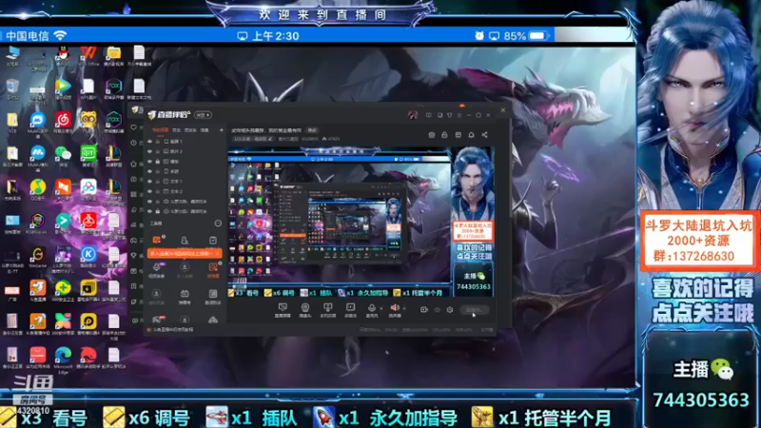Click the record video icon
Screen dimensions: 761x428
point(423,310)
